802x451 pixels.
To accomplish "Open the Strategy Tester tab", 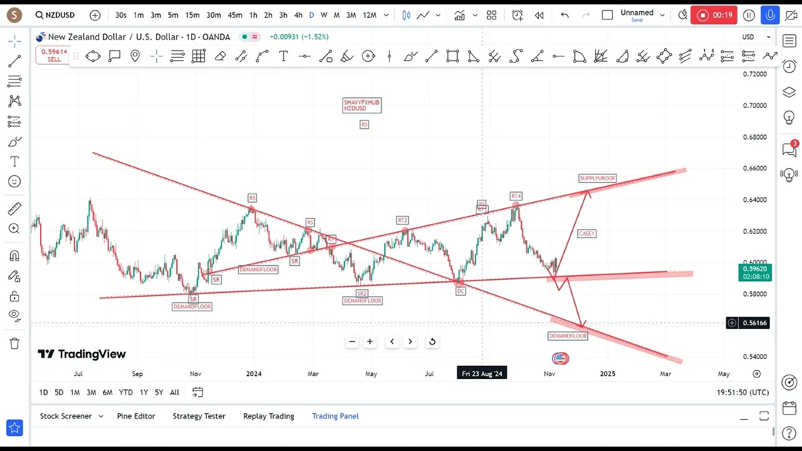I will point(199,416).
